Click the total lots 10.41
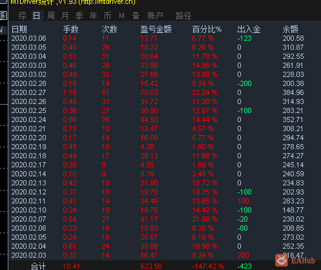Screen dimensions: 321x270 (x=71, y=266)
